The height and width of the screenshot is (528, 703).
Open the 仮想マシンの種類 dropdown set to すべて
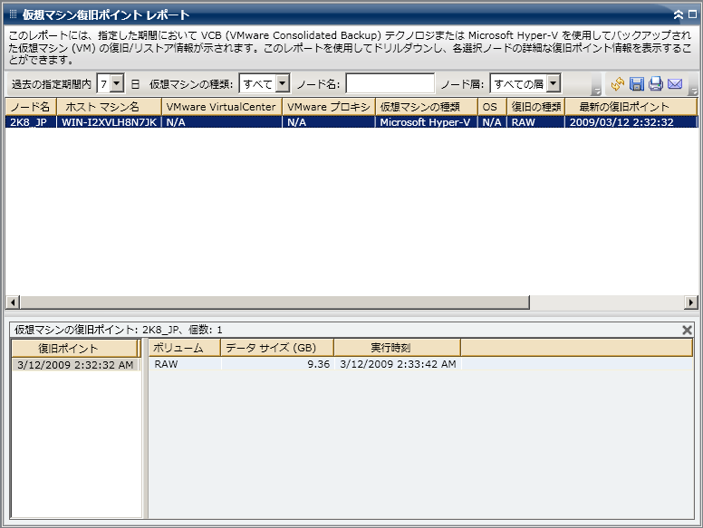tap(283, 83)
